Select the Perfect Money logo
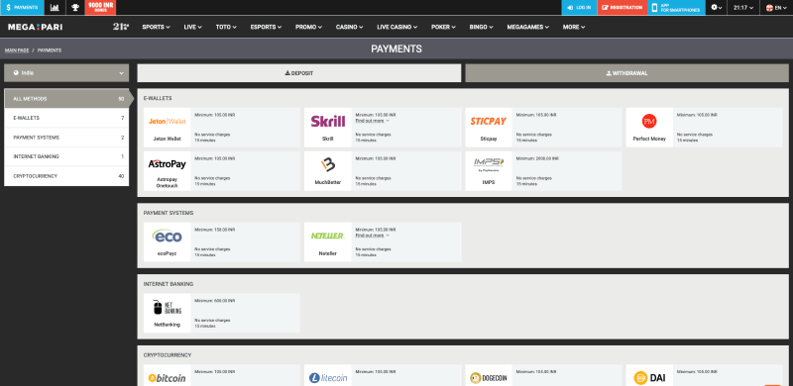 point(649,121)
